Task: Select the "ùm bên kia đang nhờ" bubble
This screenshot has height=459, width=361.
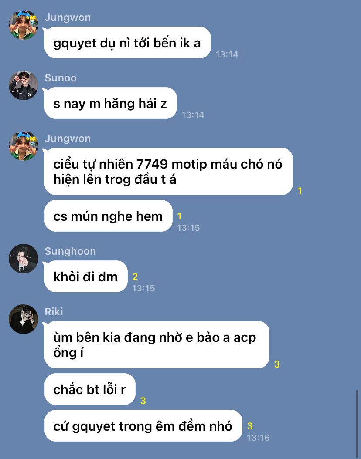Action: pos(157,345)
